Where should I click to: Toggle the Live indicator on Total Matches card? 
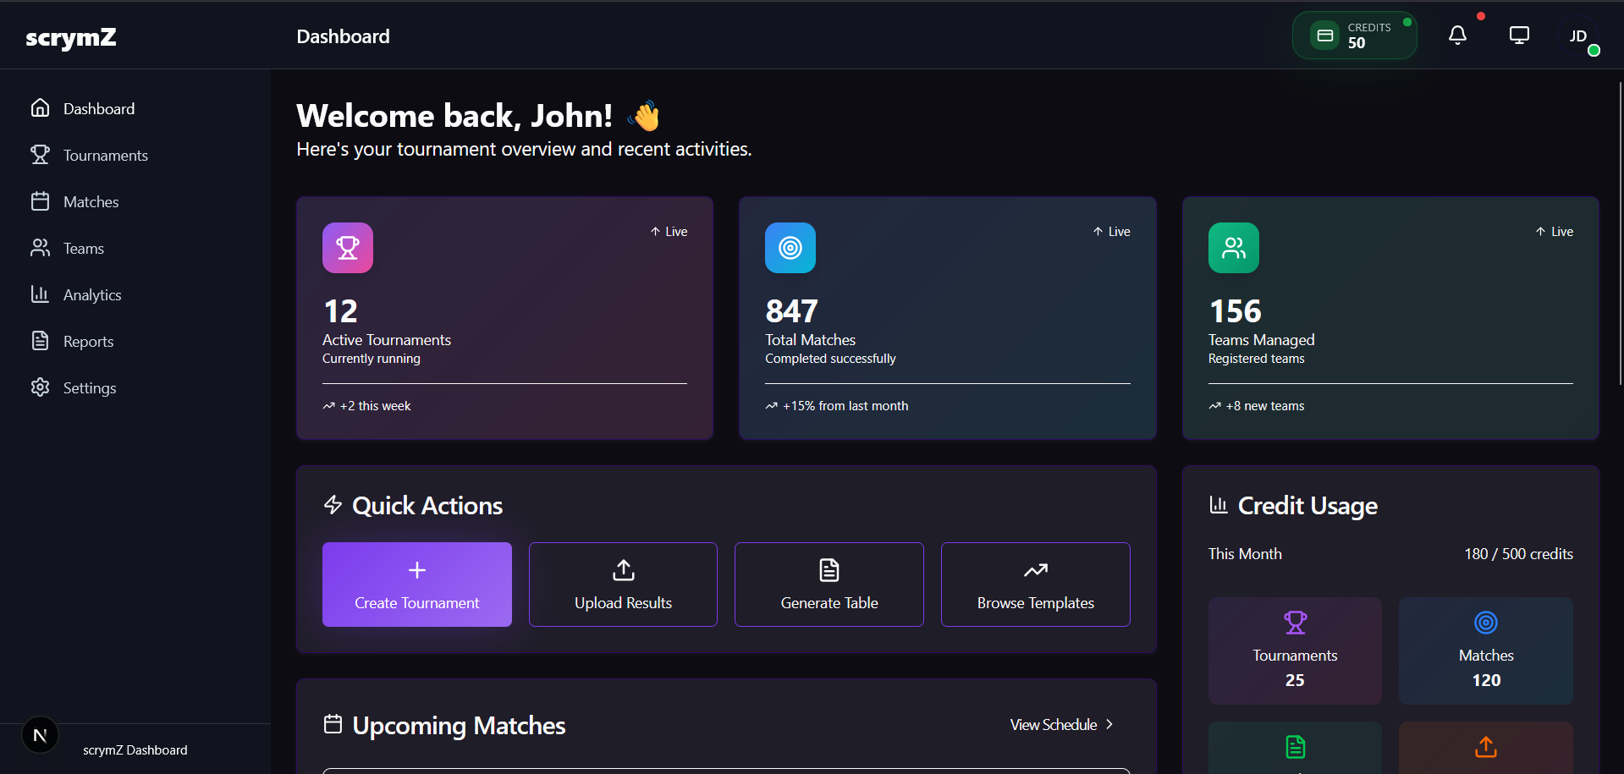click(x=1110, y=231)
